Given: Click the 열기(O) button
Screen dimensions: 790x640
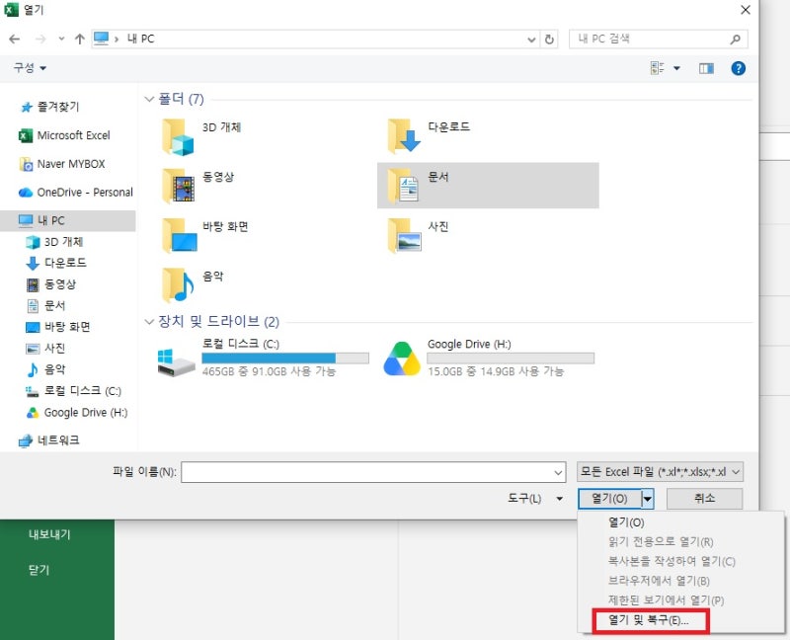Looking at the screenshot, I should coord(609,499).
